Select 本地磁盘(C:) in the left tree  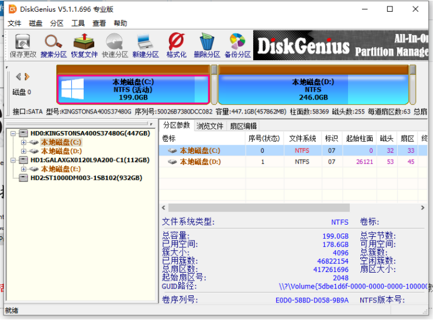[61, 142]
